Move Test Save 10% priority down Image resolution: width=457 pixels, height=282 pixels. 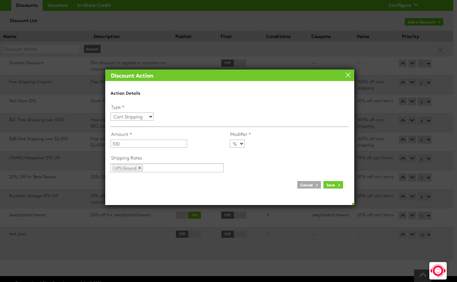412,101
